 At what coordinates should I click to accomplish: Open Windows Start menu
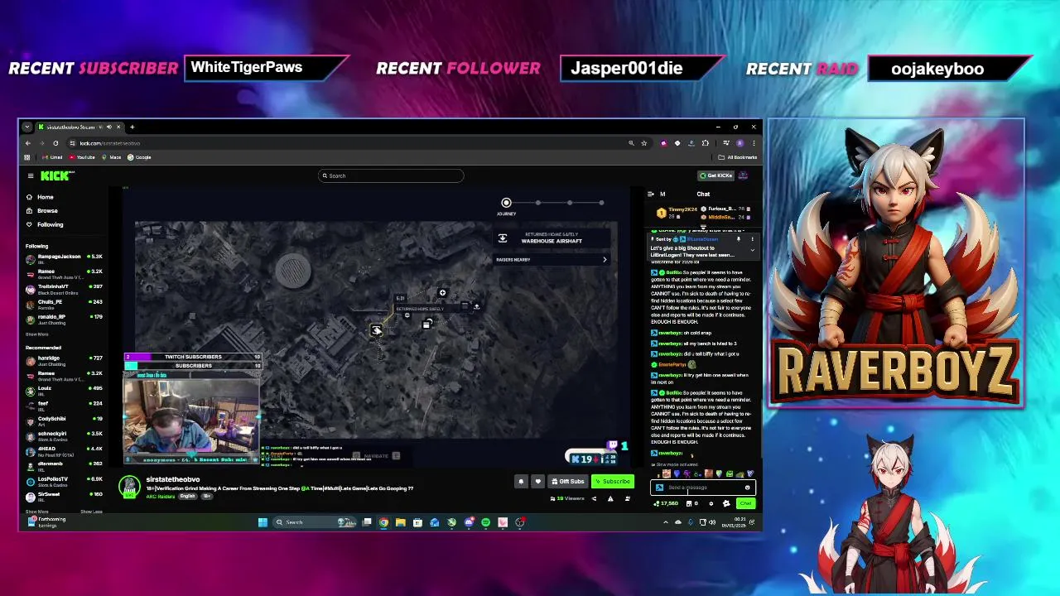point(263,522)
